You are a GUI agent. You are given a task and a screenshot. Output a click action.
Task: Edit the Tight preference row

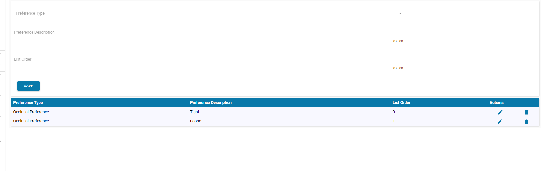point(500,112)
